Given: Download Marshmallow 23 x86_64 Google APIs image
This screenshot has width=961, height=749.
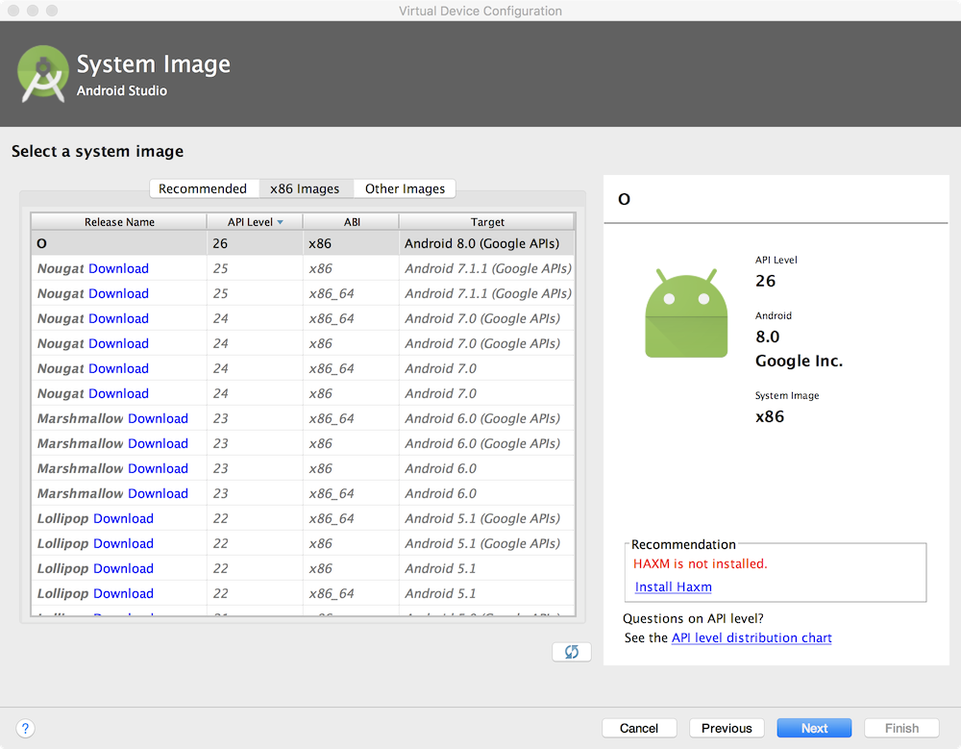Looking at the screenshot, I should 158,418.
